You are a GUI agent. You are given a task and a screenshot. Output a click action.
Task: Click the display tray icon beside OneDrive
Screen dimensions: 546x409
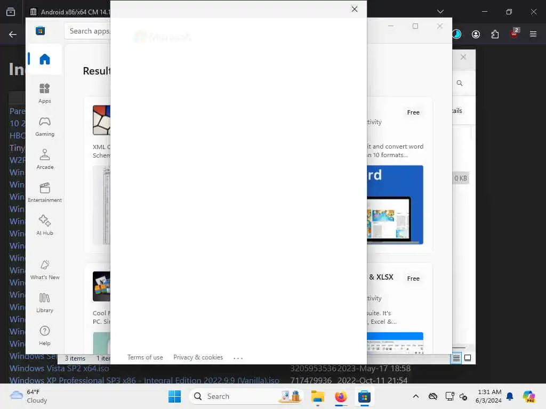point(449,396)
